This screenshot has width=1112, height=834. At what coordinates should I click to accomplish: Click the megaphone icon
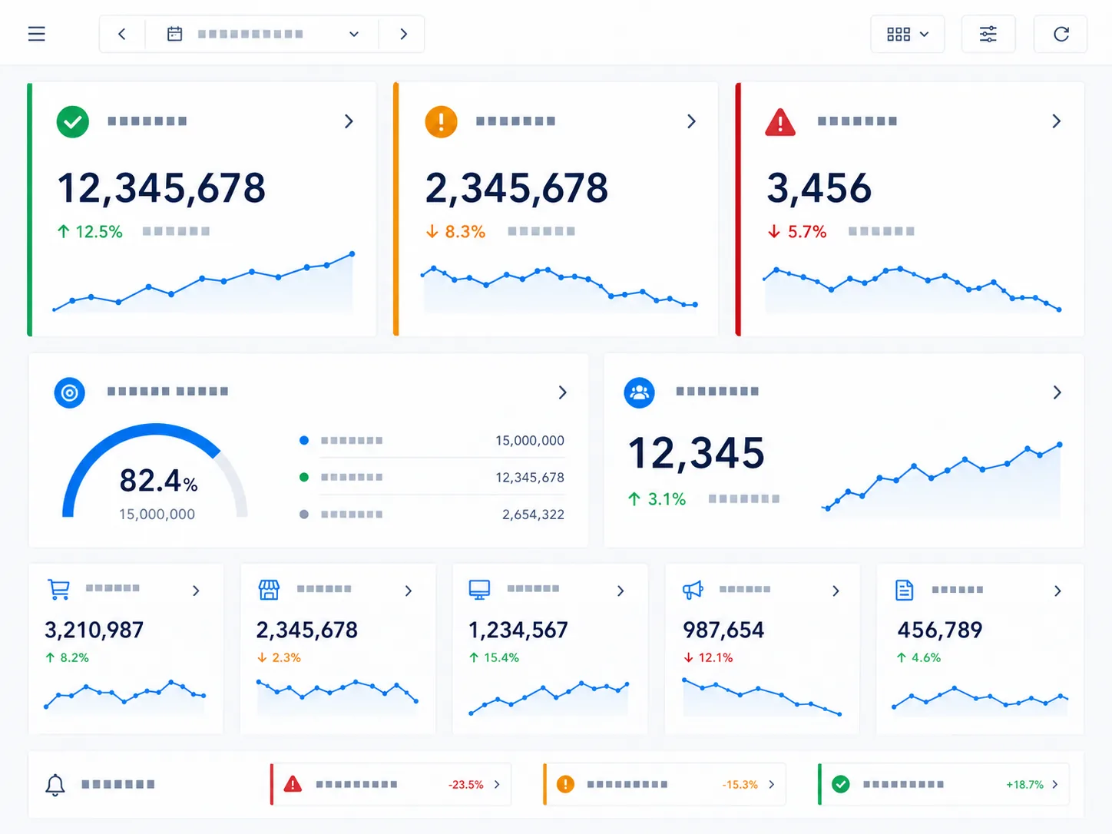693,590
